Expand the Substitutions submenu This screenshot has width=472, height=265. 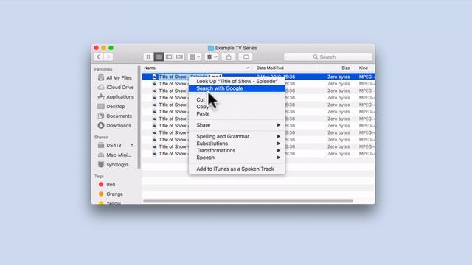(x=237, y=144)
